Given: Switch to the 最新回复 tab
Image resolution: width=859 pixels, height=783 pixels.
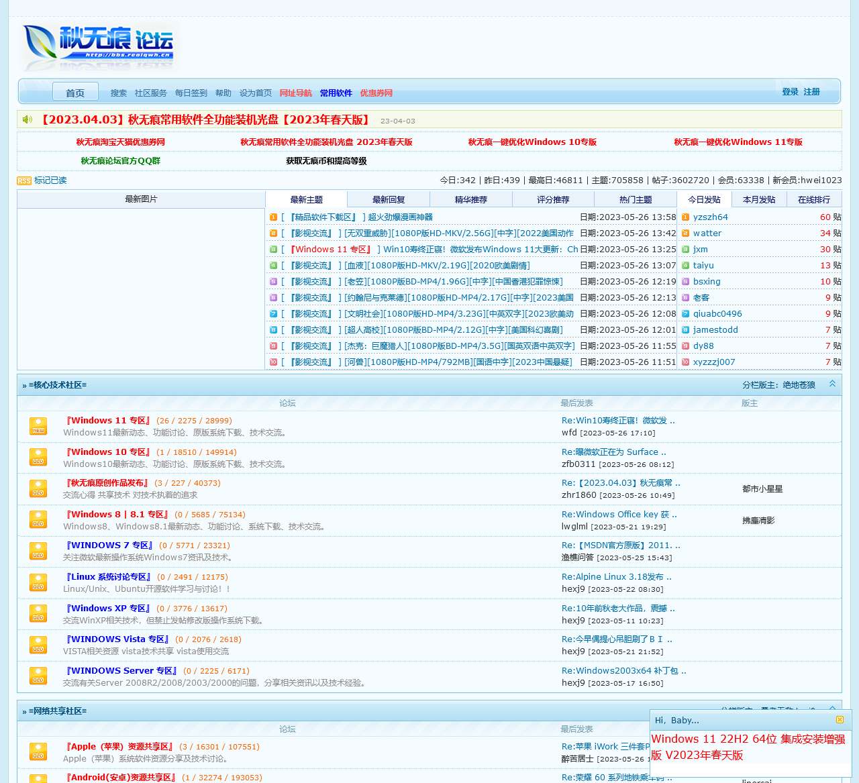Looking at the screenshot, I should [x=389, y=199].
